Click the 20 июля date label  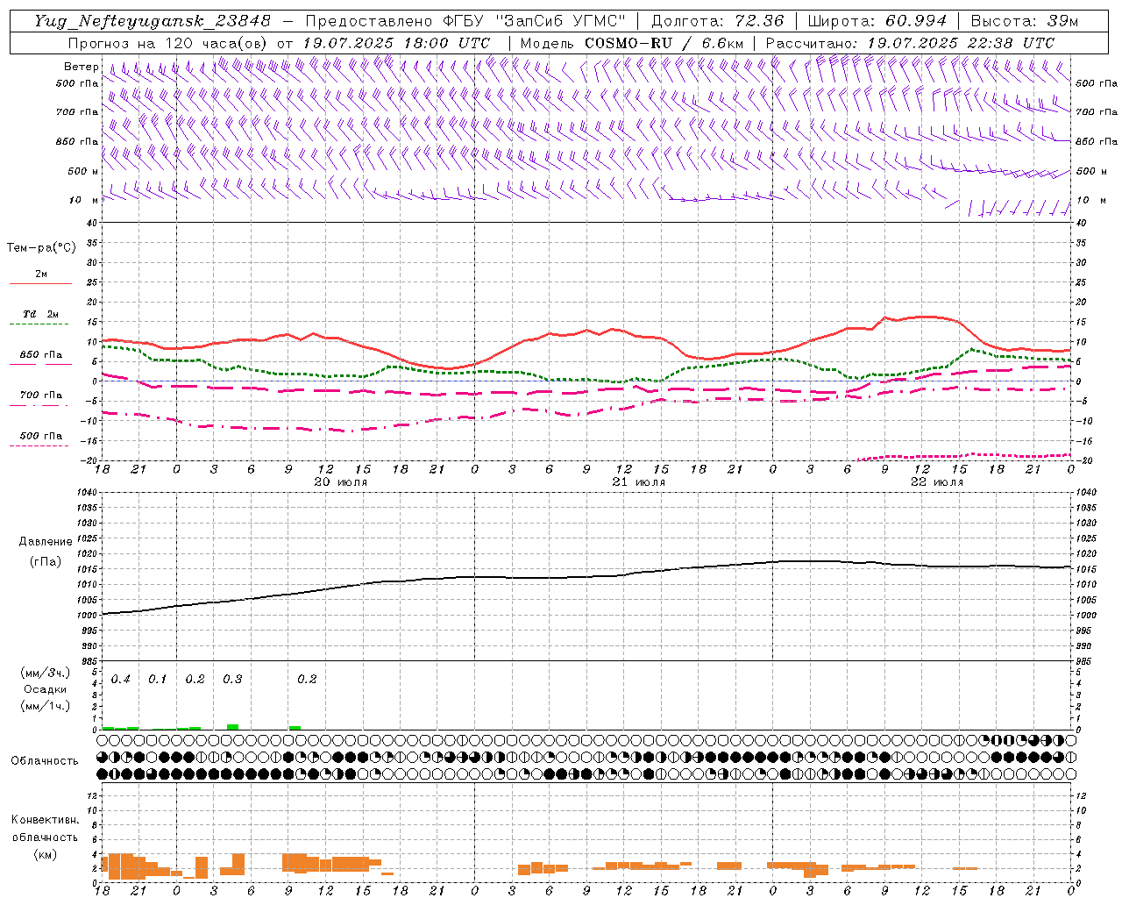341,482
